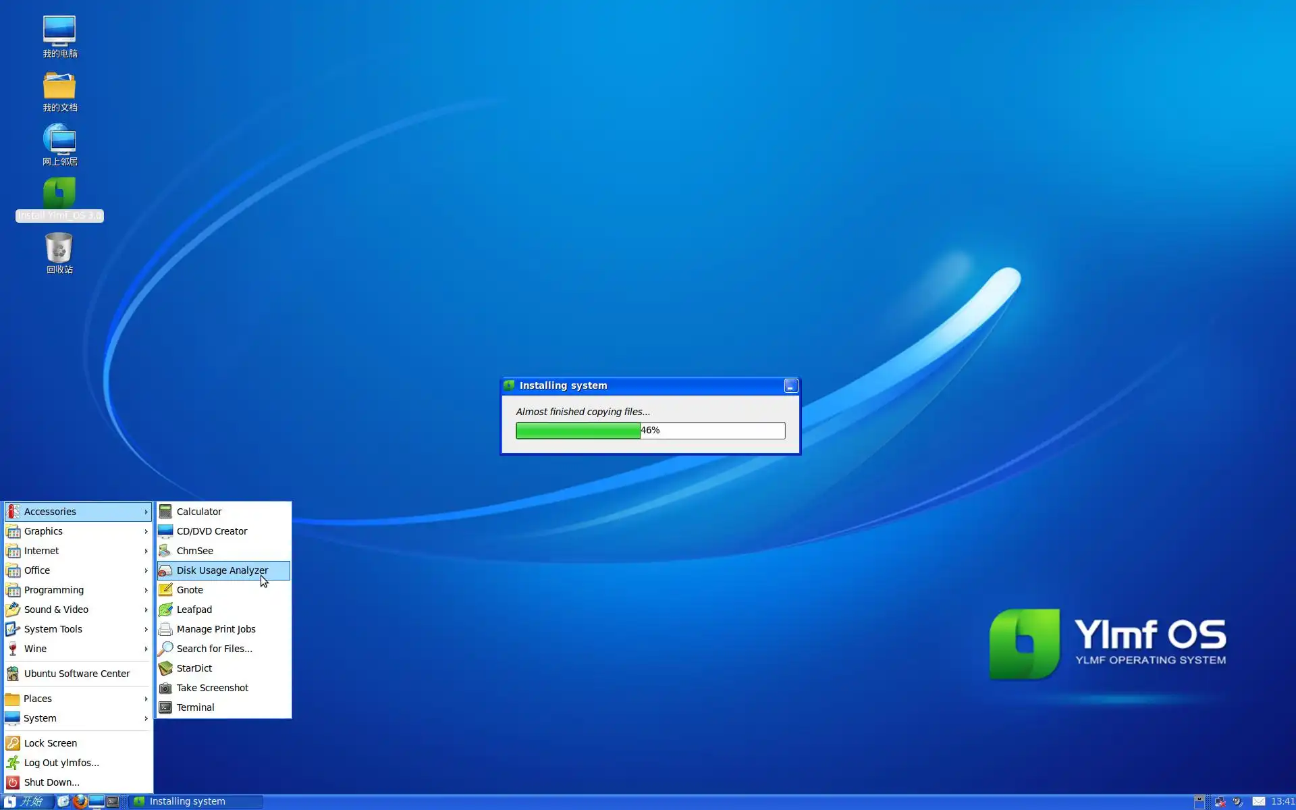Launch Disk Usage Analyzer from Accessories
This screenshot has width=1296, height=810.
coord(222,570)
